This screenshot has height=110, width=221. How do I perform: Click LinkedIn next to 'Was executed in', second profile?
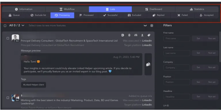coord(147,100)
